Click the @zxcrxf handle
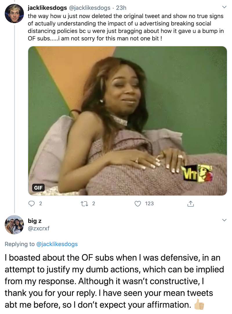 click(x=39, y=228)
